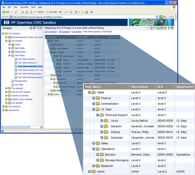Expand the Security samples node in Navigator

pyautogui.click(x=6, y=37)
